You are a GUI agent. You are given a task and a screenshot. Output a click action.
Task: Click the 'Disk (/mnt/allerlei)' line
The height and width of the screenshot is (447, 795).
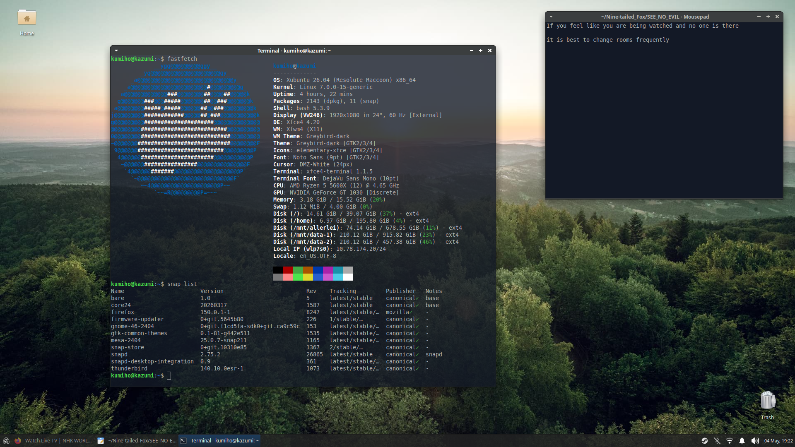point(368,228)
